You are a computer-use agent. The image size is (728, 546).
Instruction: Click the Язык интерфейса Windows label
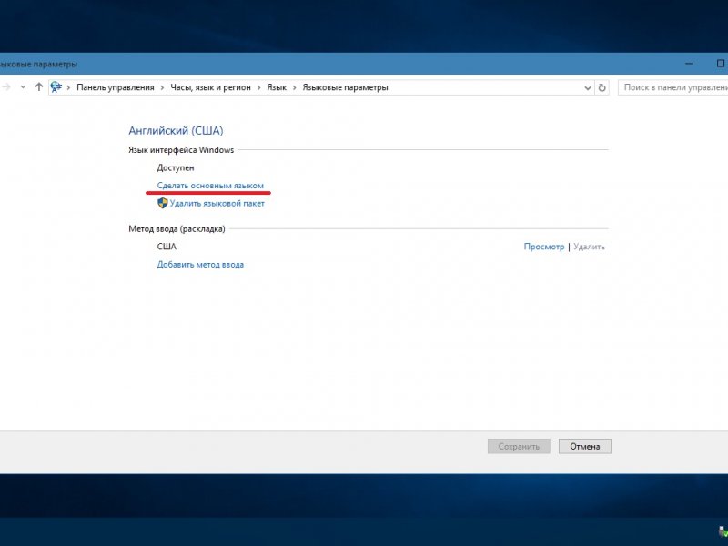click(x=181, y=150)
